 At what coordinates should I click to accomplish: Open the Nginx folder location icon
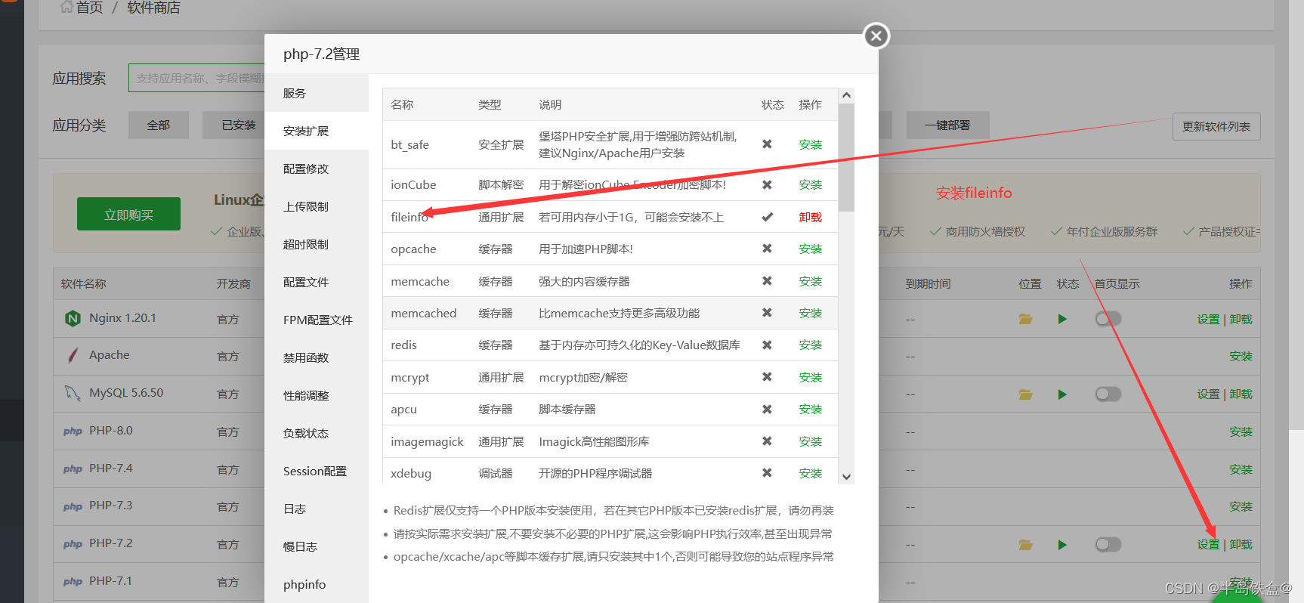coord(1025,319)
